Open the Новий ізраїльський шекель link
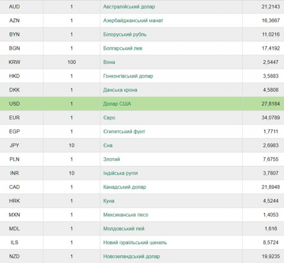The image size is (284, 263). (135, 243)
